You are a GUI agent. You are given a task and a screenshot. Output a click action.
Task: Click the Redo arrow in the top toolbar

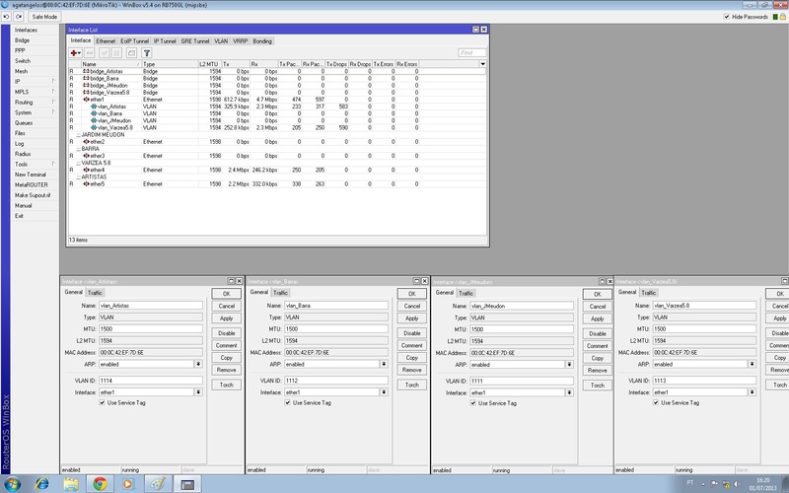(x=19, y=17)
